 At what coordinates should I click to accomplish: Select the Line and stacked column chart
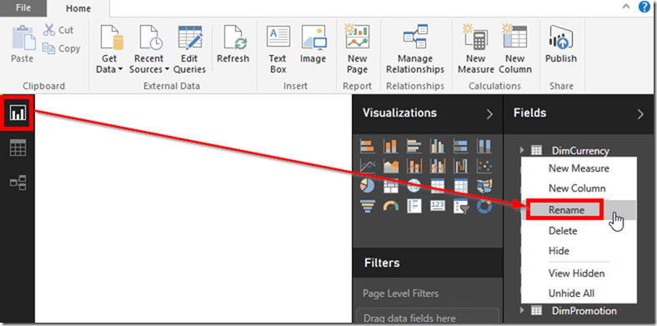(414, 167)
